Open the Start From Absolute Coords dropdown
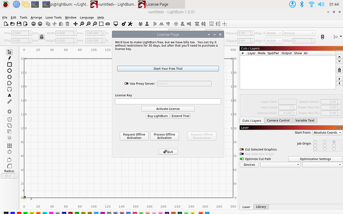 [x=327, y=133]
